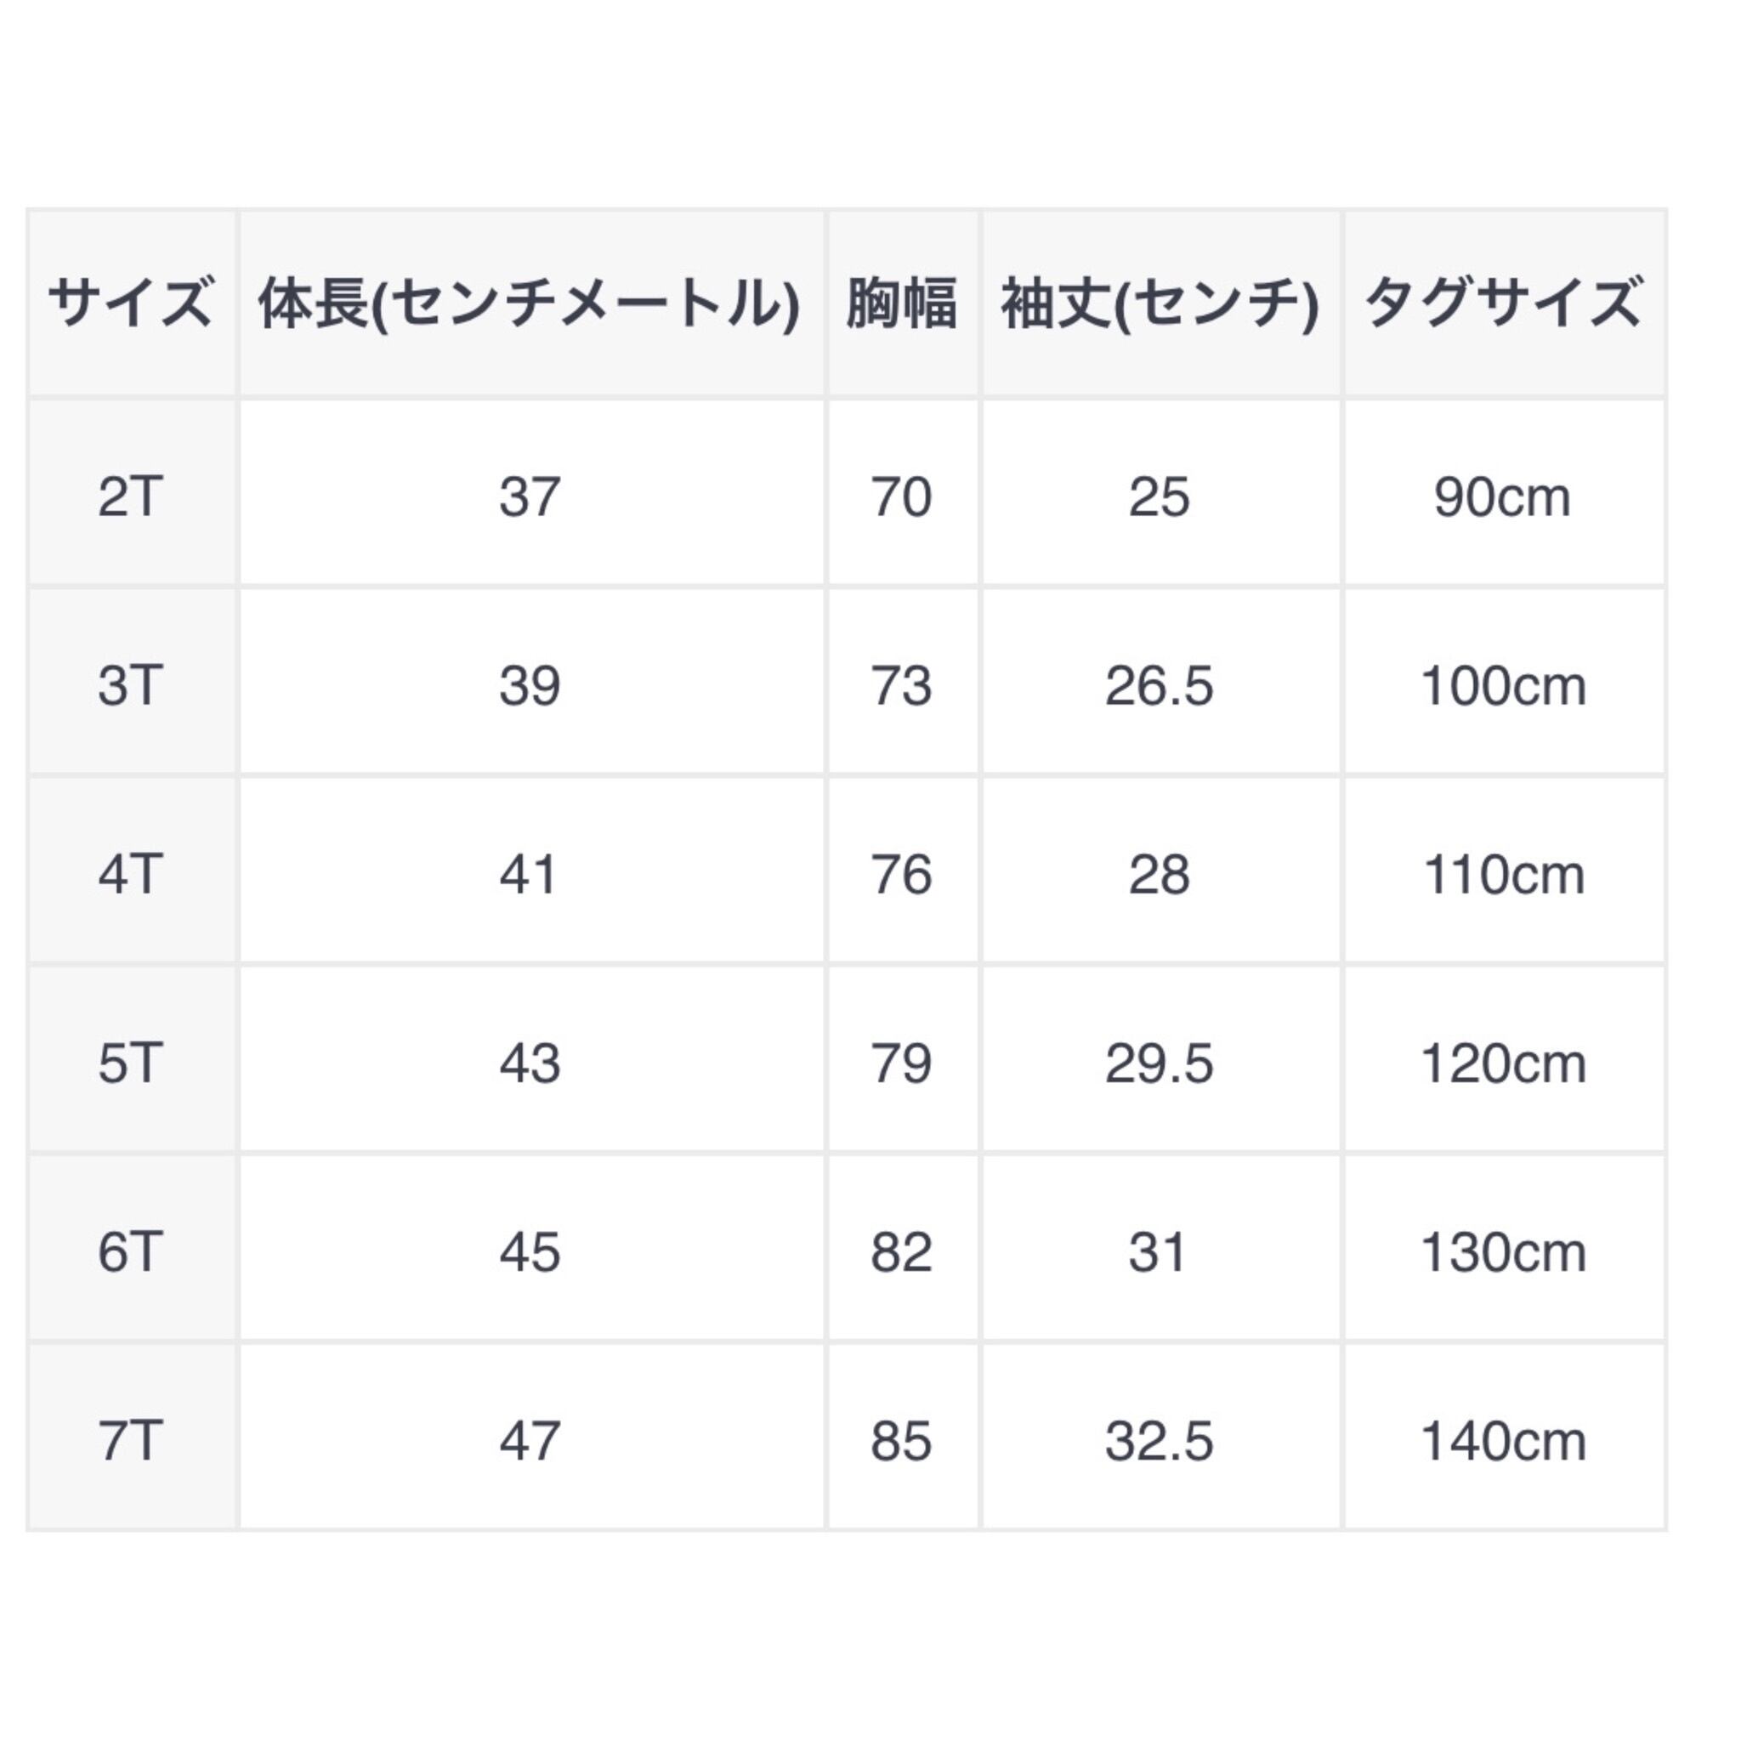Select the 130cm tag size cell
The height and width of the screenshot is (1741, 1741).
[x=1502, y=1252]
